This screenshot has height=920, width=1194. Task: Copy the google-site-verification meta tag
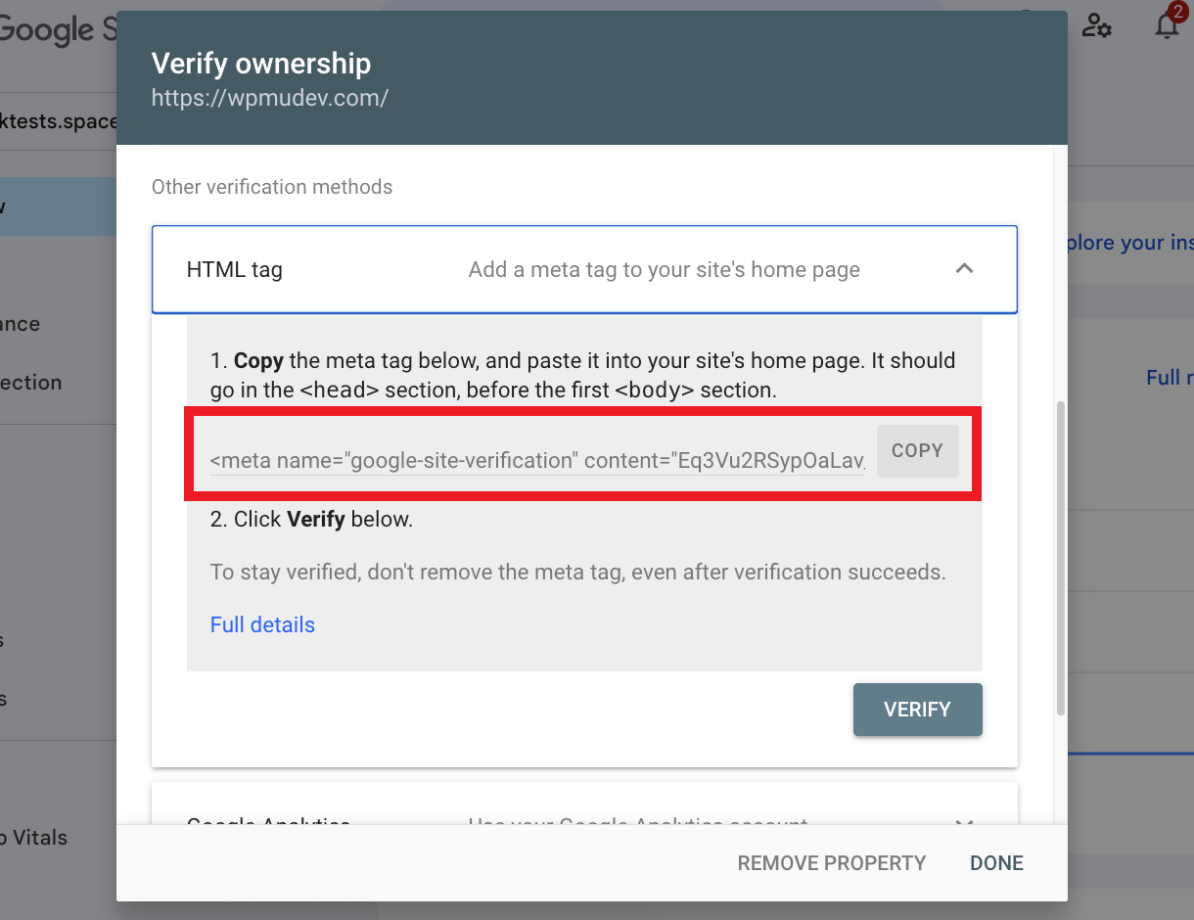pyautogui.click(x=917, y=450)
